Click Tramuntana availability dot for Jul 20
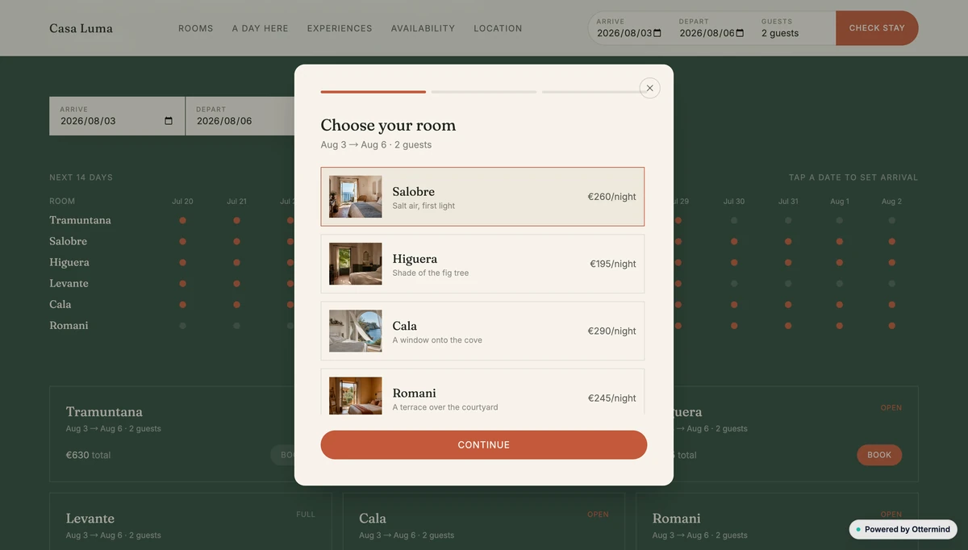 (x=183, y=220)
